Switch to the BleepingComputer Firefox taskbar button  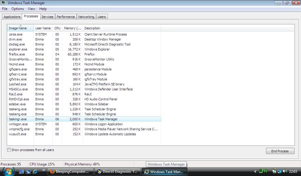point(70,172)
